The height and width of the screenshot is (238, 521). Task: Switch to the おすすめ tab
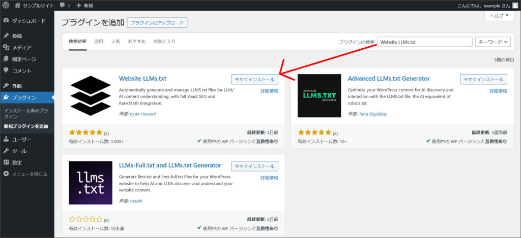point(137,41)
